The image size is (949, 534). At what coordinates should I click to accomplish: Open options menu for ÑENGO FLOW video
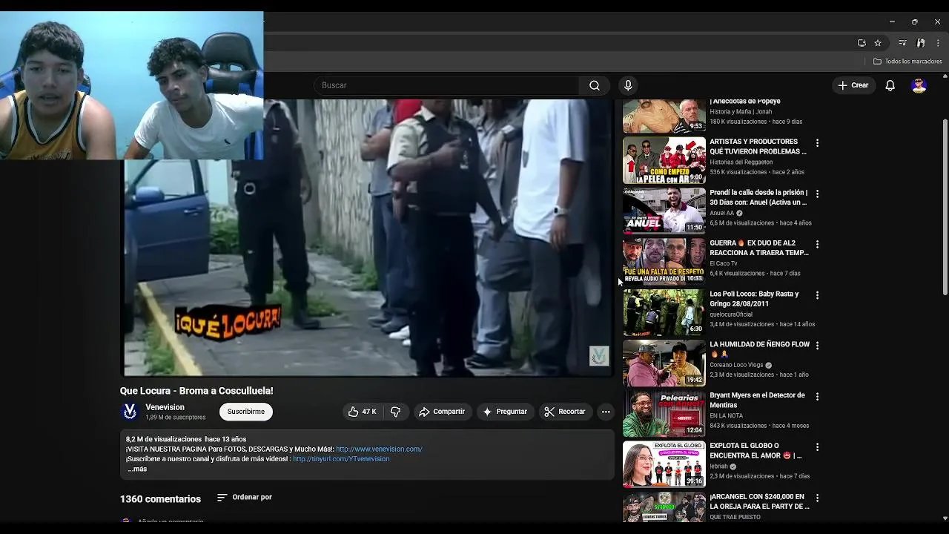pos(817,346)
